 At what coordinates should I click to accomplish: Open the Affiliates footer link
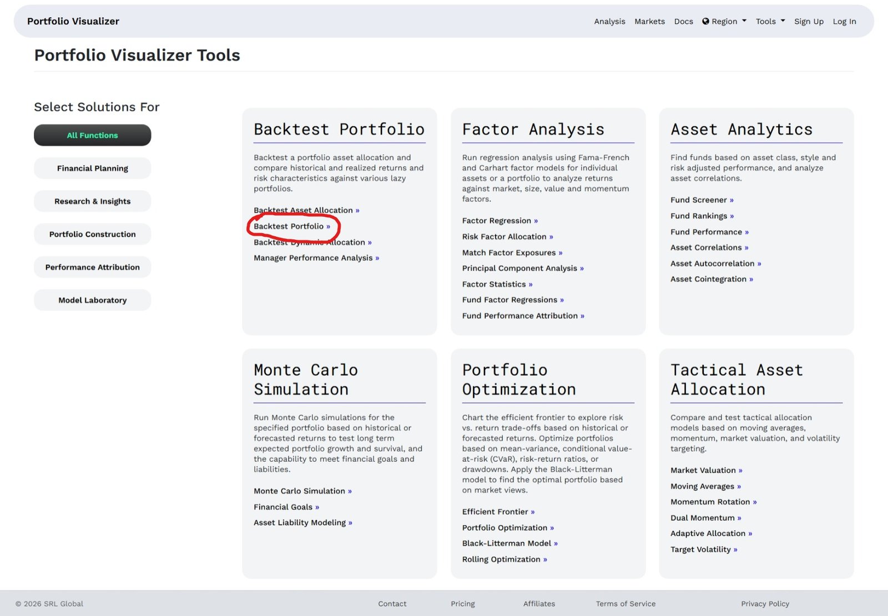[539, 604]
